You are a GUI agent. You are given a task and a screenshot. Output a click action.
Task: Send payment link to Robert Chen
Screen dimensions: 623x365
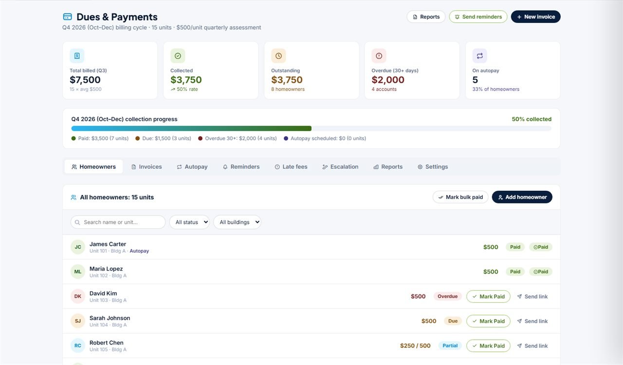532,346
